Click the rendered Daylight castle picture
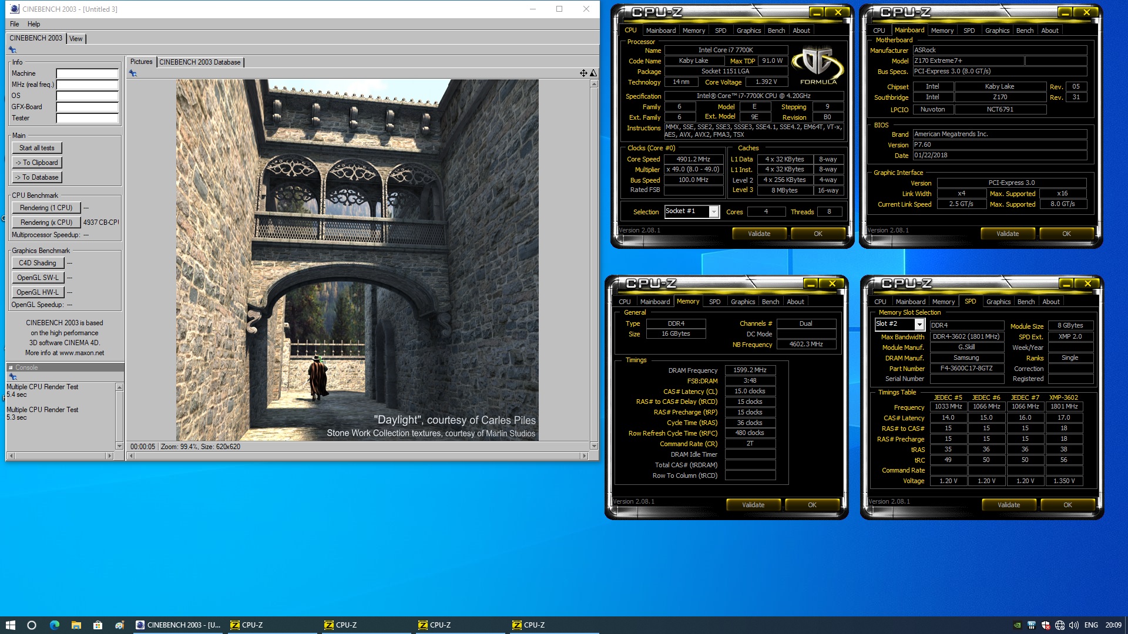 tap(357, 260)
